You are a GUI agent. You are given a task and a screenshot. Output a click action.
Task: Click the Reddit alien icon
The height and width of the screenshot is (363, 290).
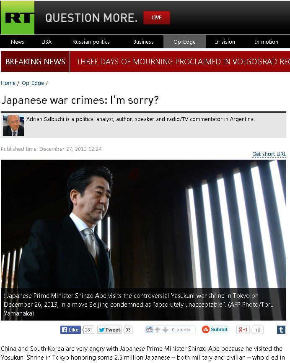coord(149,330)
